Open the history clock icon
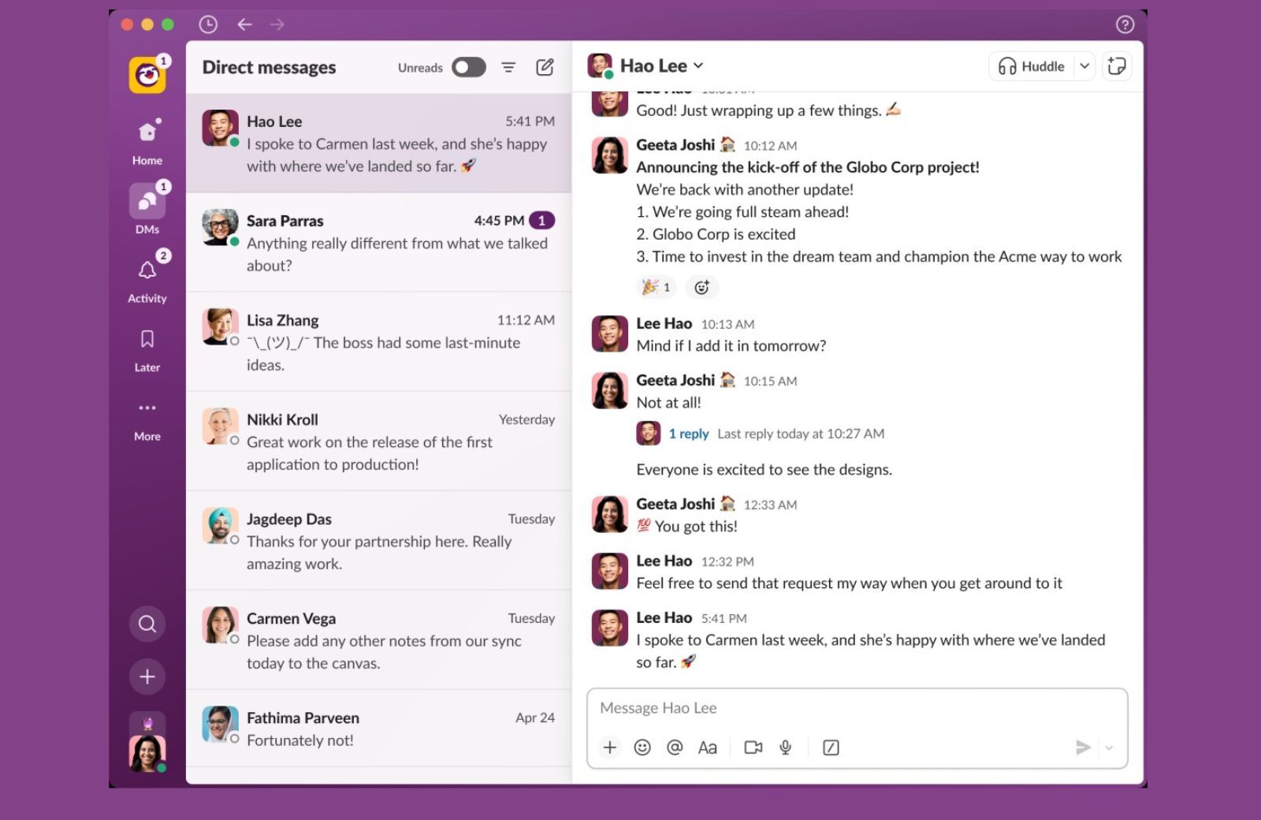 pos(208,24)
